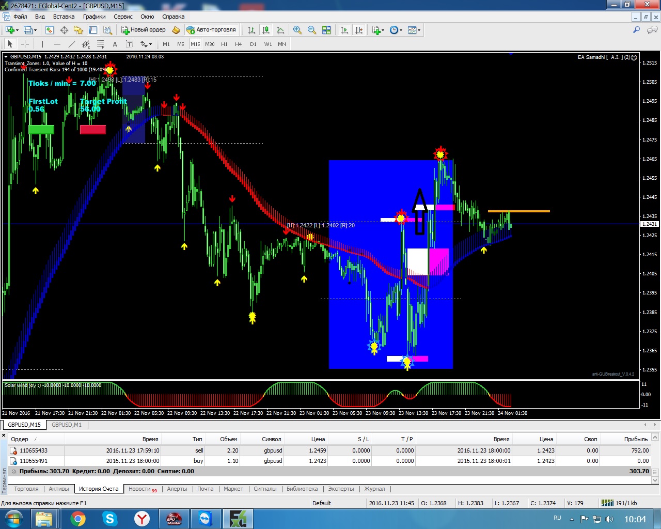Draw a horizontal line tool
The width and height of the screenshot is (661, 529).
57,44
